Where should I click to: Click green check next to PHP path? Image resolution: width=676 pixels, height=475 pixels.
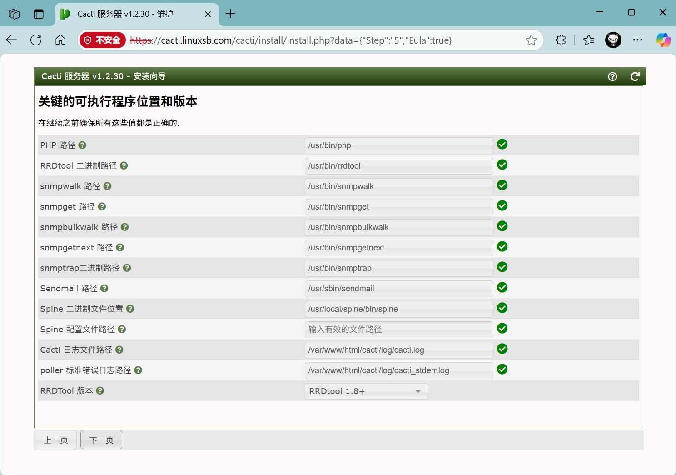tap(502, 144)
